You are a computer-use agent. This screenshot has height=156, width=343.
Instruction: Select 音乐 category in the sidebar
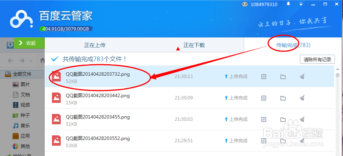coord(22,125)
